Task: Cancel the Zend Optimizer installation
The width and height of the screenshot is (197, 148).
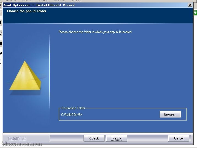Action: click(x=179, y=138)
